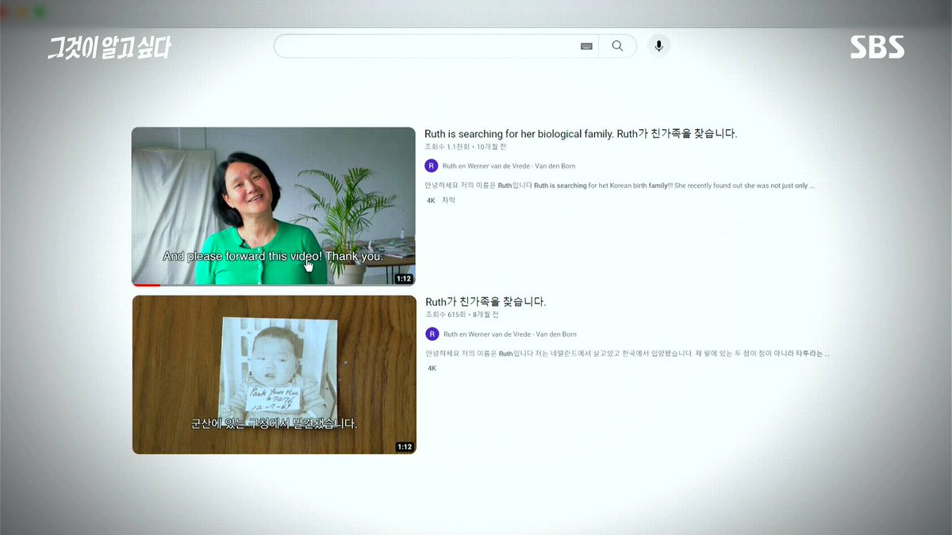This screenshot has width=952, height=535.
Task: Click the red progress bar on first thumbnail
Action: [146, 284]
